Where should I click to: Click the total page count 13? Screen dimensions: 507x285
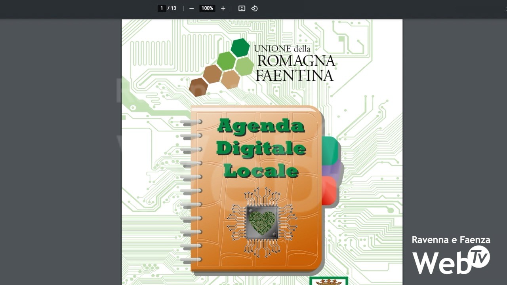(173, 8)
